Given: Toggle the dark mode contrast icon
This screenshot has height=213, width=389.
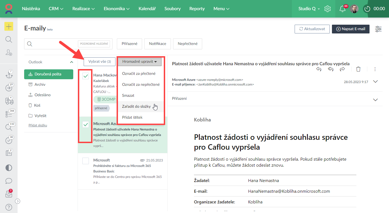Looking at the screenshot, I should 9,168.
